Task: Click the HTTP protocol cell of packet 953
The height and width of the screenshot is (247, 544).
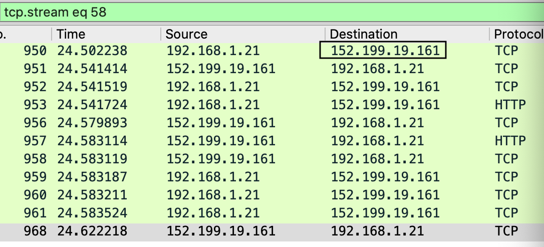Action: coord(510,105)
